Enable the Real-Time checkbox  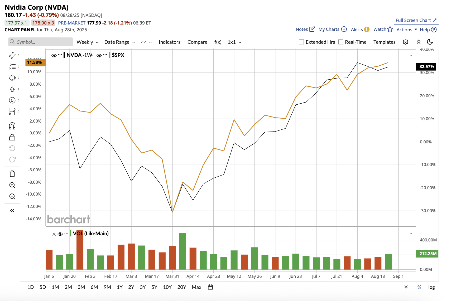(341, 42)
